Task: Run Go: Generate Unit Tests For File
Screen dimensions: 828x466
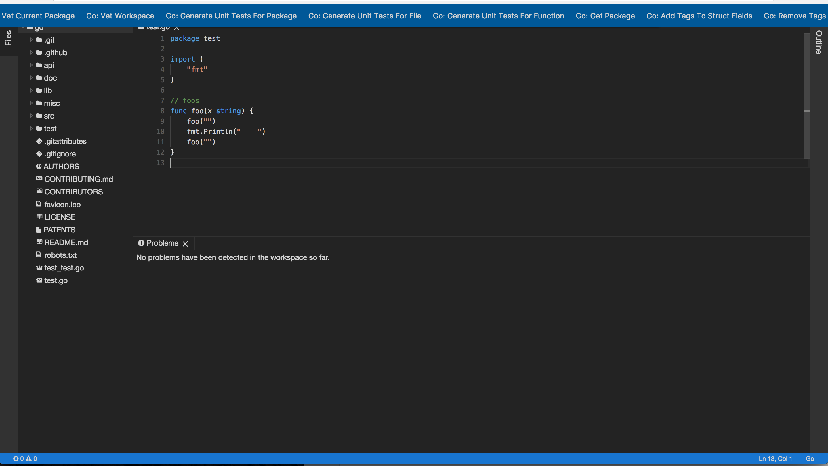Action: (365, 16)
